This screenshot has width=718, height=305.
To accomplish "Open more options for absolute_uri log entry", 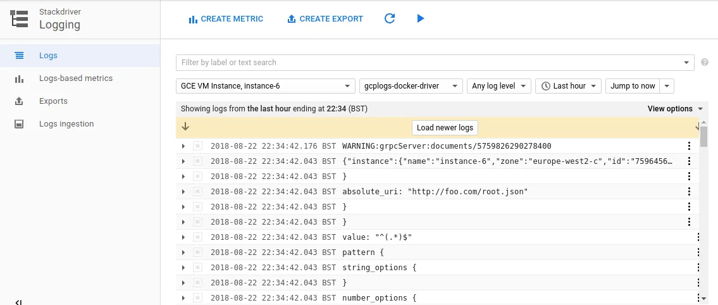I will pos(690,192).
